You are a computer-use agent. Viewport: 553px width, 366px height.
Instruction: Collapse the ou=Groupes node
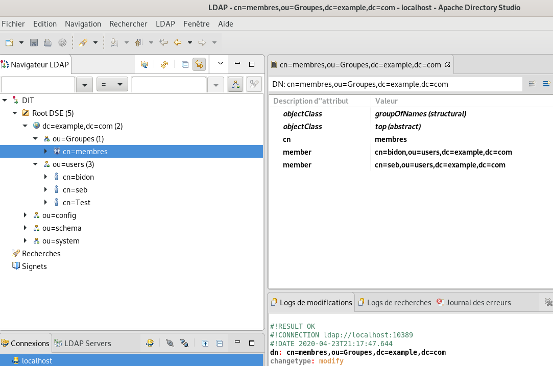35,138
